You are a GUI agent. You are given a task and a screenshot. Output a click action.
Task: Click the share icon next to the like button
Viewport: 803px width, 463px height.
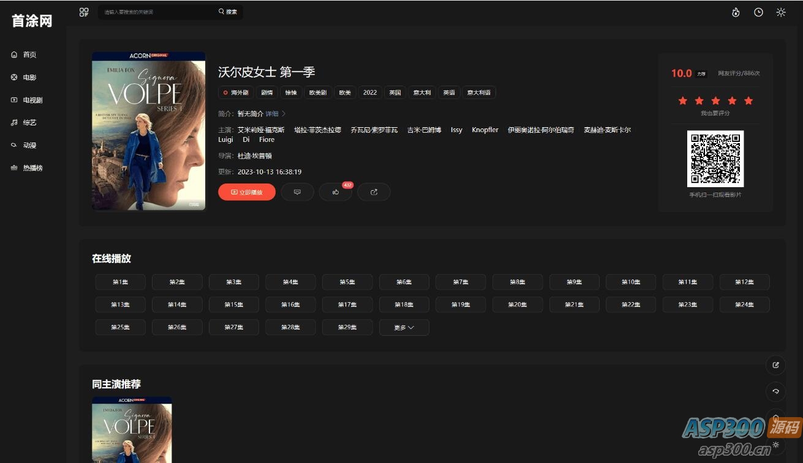pyautogui.click(x=374, y=191)
